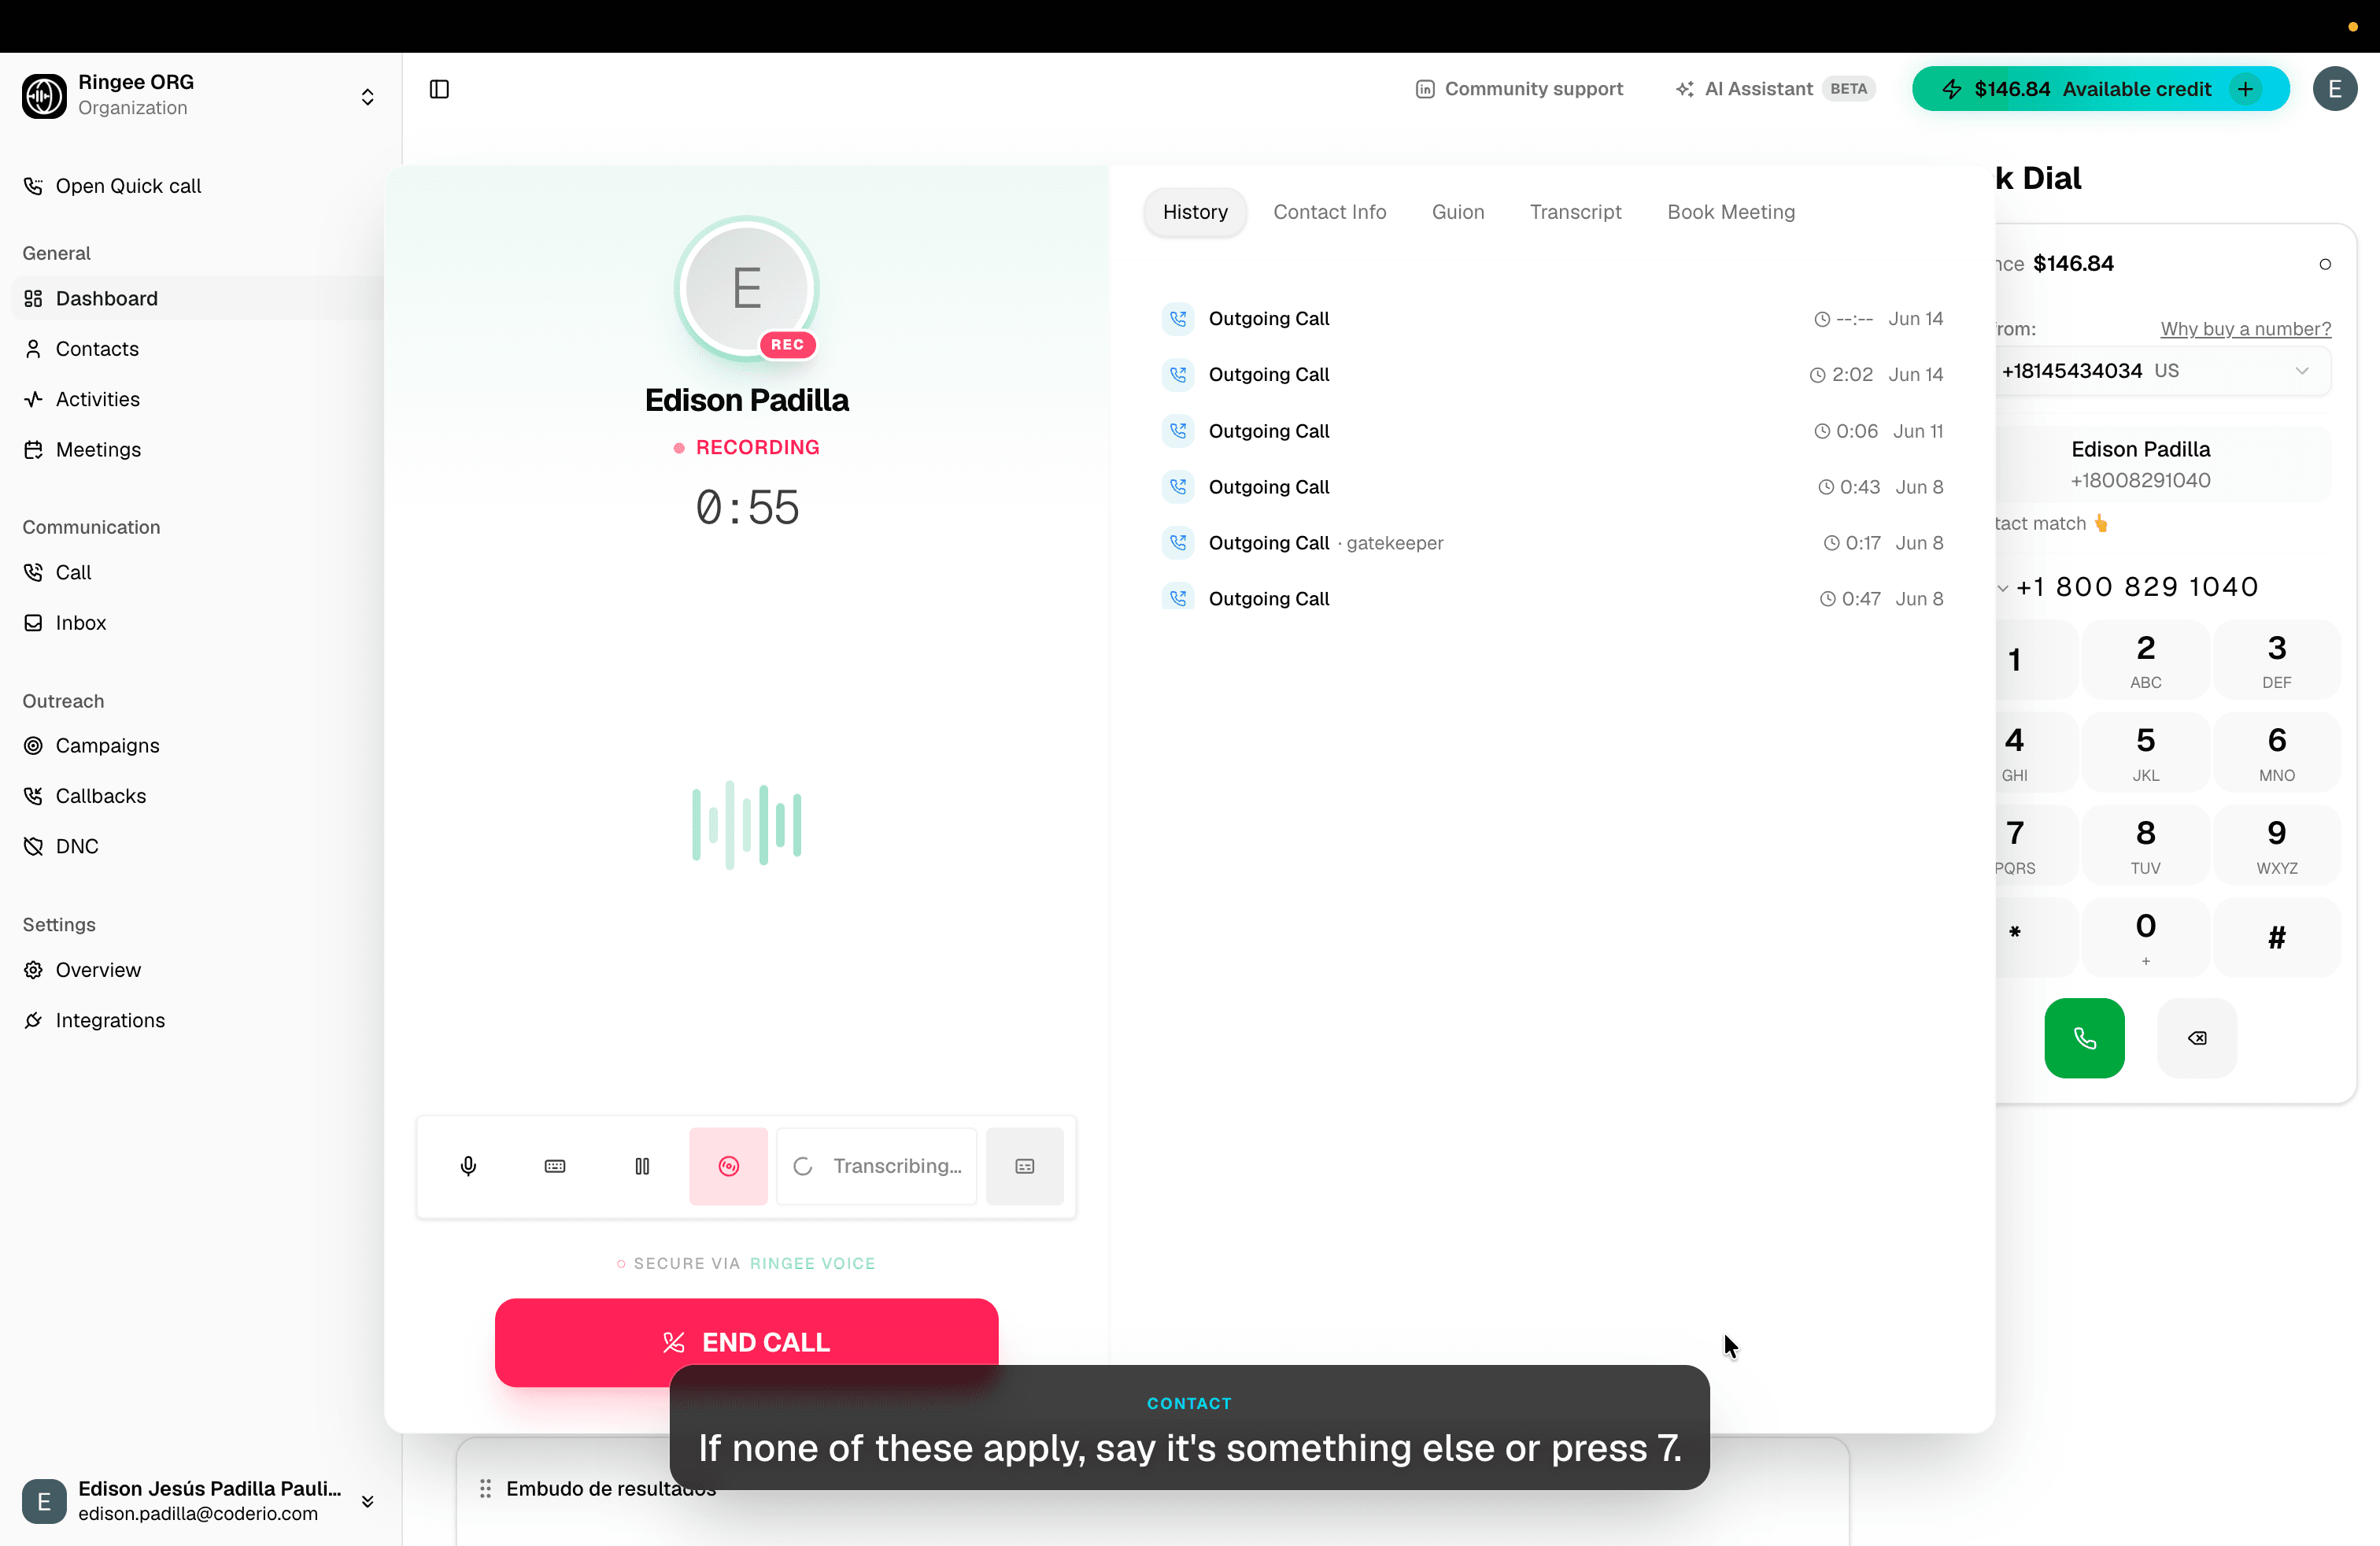This screenshot has height=1546, width=2380.
Task: Open Community support link
Action: tap(1519, 89)
